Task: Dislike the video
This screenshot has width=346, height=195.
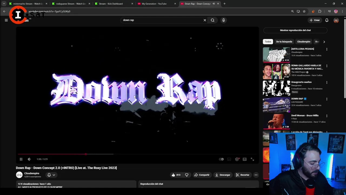Action: (187, 175)
